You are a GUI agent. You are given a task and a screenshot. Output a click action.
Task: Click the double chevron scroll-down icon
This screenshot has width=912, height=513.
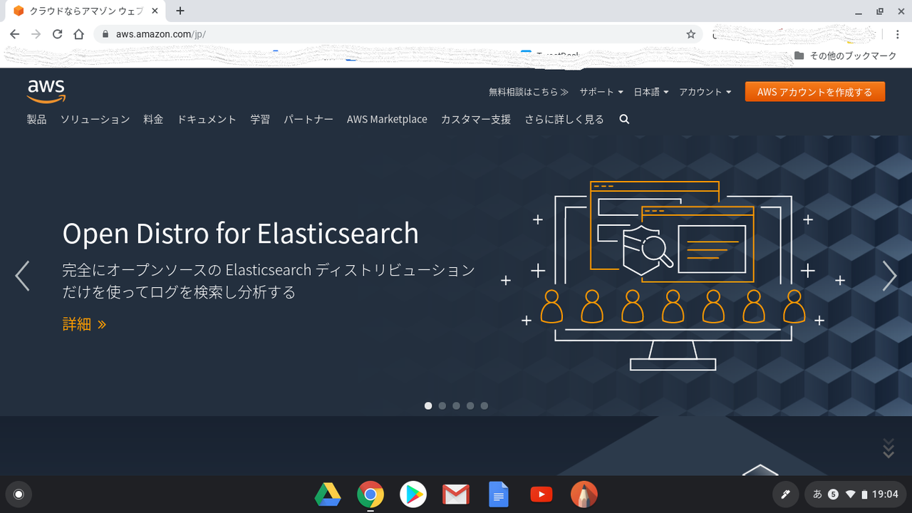(x=888, y=447)
